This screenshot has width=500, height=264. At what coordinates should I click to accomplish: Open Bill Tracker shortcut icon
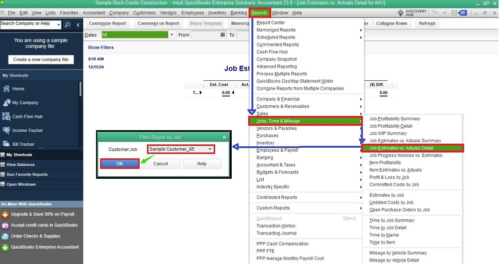(x=6, y=144)
